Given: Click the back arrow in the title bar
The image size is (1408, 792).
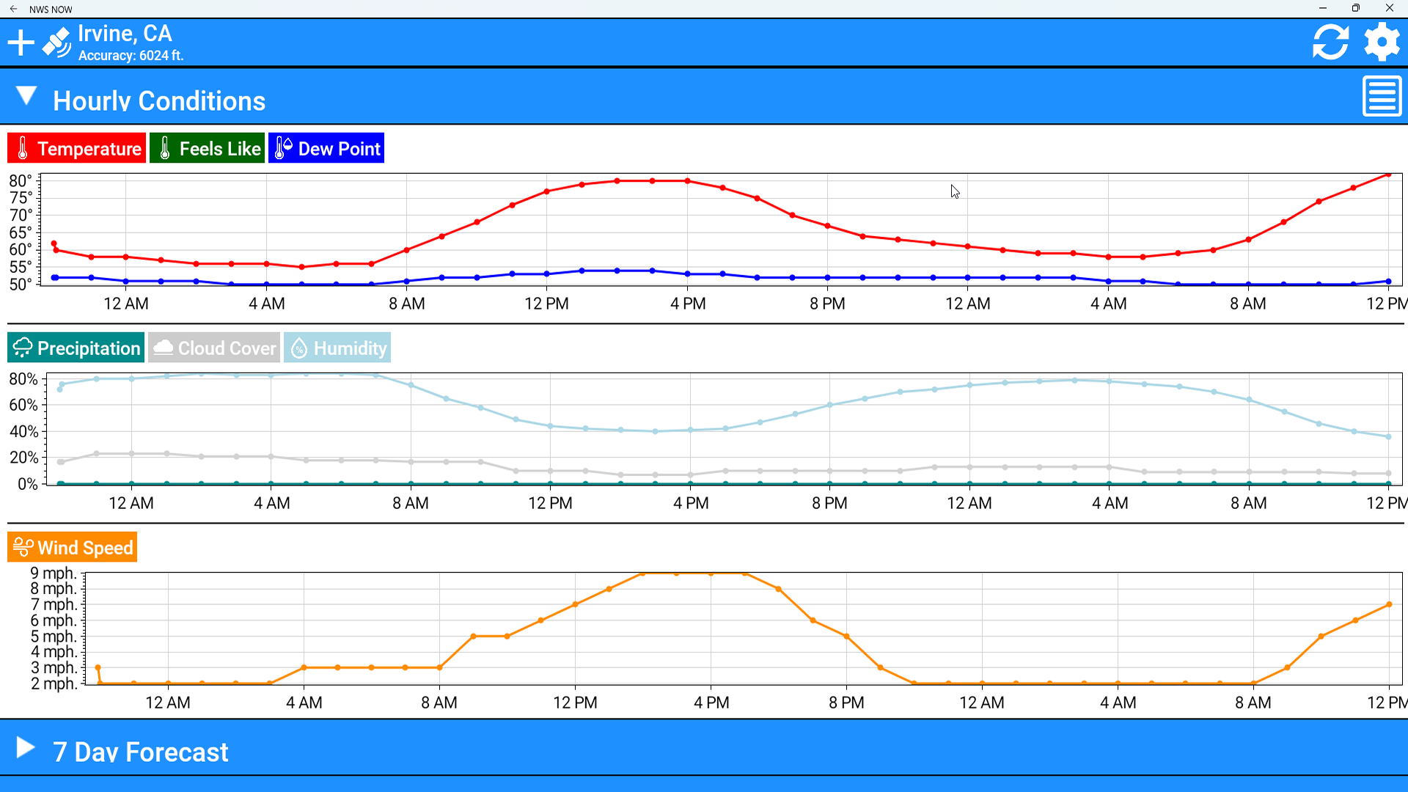Looking at the screenshot, I should (x=12, y=9).
